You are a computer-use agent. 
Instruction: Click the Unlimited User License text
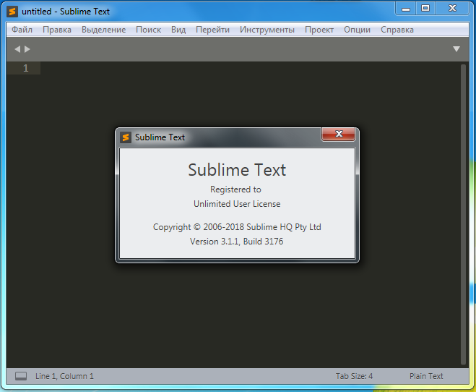tap(237, 204)
